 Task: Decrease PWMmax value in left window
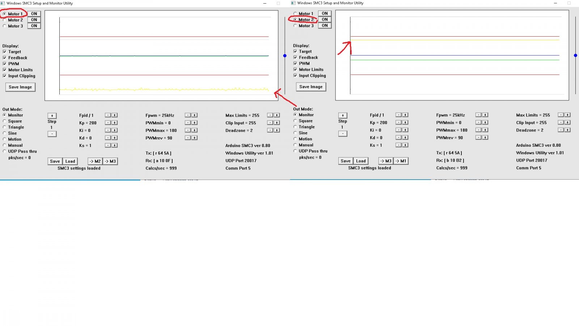click(188, 130)
